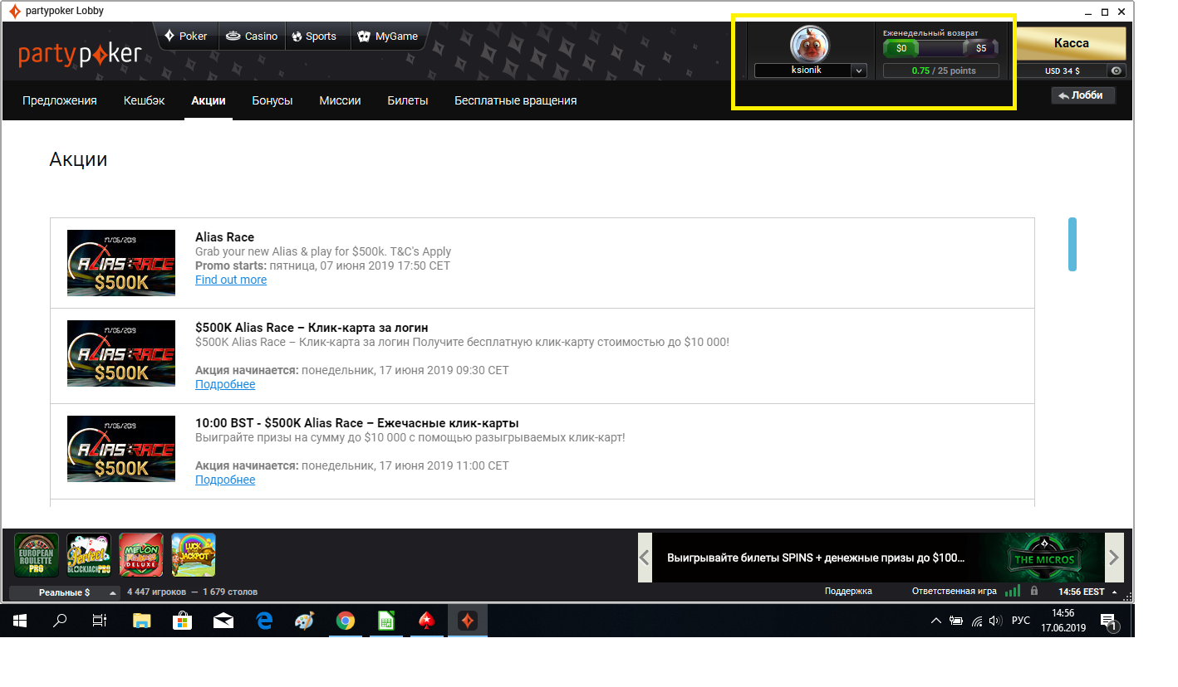This screenshot has width=1178, height=687.
Task: Click Find out more link for Alias Race
Action: (x=231, y=280)
